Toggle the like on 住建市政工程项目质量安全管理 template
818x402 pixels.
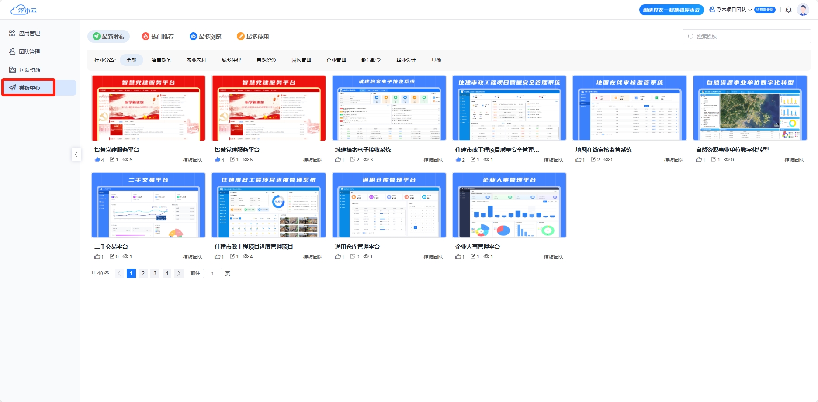tap(458, 160)
